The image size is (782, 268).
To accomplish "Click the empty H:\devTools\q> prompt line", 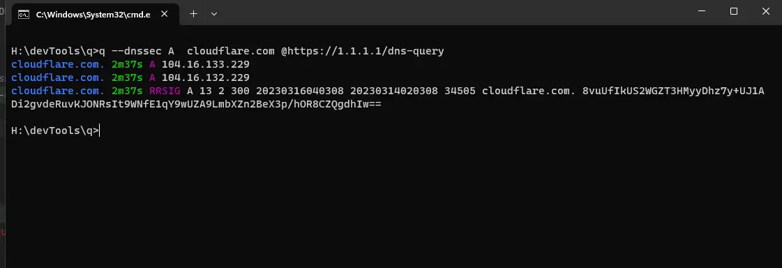I will tap(55, 131).
